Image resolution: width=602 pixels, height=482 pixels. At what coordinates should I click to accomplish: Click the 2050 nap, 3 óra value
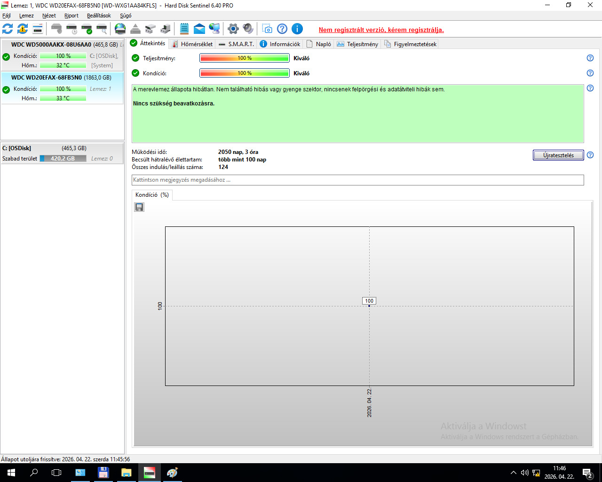[x=238, y=152]
